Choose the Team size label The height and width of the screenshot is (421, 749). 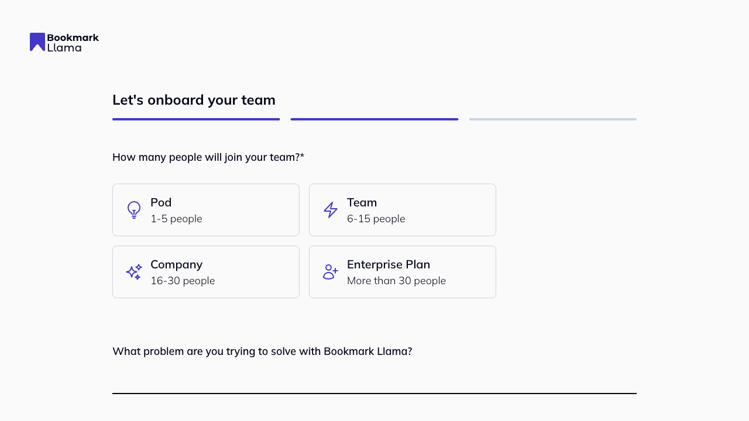coord(362,202)
